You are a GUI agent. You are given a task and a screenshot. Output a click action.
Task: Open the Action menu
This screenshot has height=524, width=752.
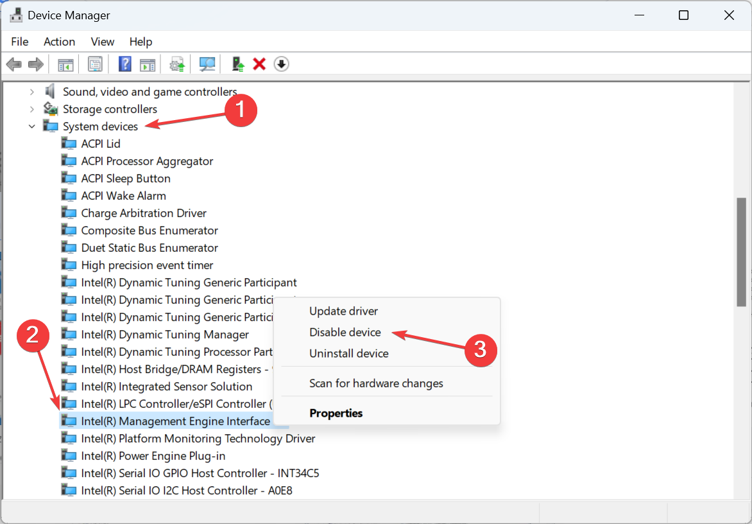tap(60, 42)
